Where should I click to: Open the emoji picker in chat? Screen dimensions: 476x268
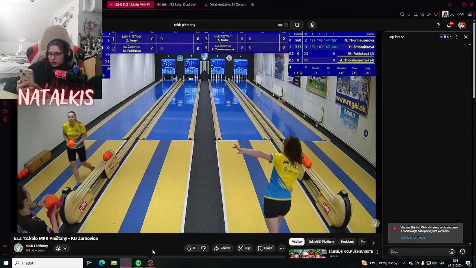(452, 252)
